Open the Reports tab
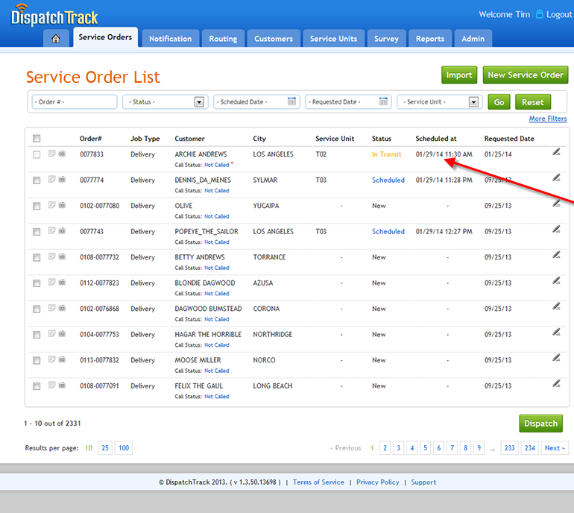The width and height of the screenshot is (574, 513). pyautogui.click(x=430, y=39)
